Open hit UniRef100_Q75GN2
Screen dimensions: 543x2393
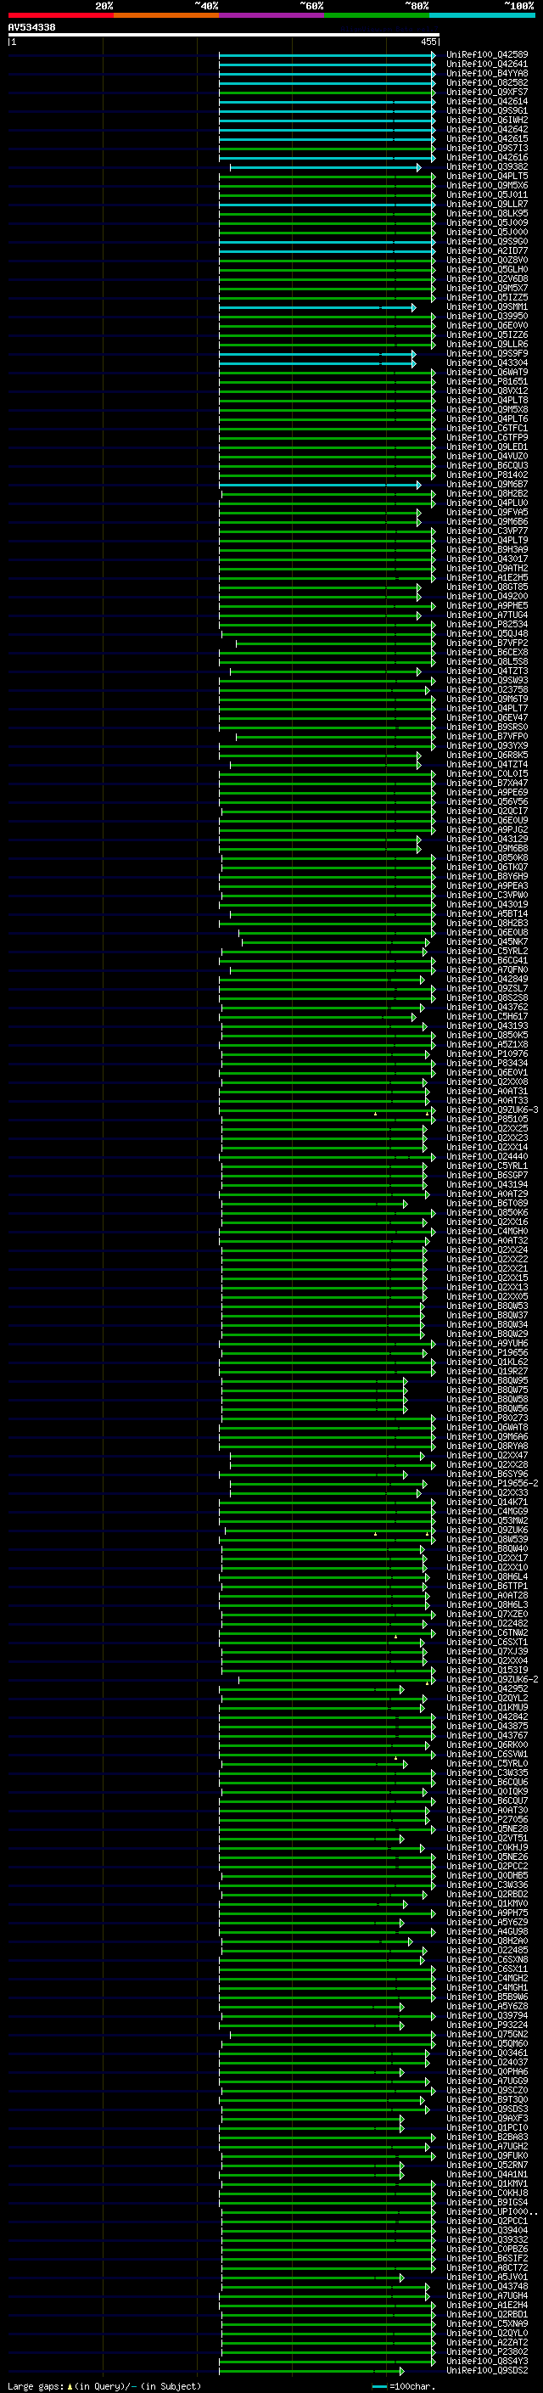(486, 2033)
